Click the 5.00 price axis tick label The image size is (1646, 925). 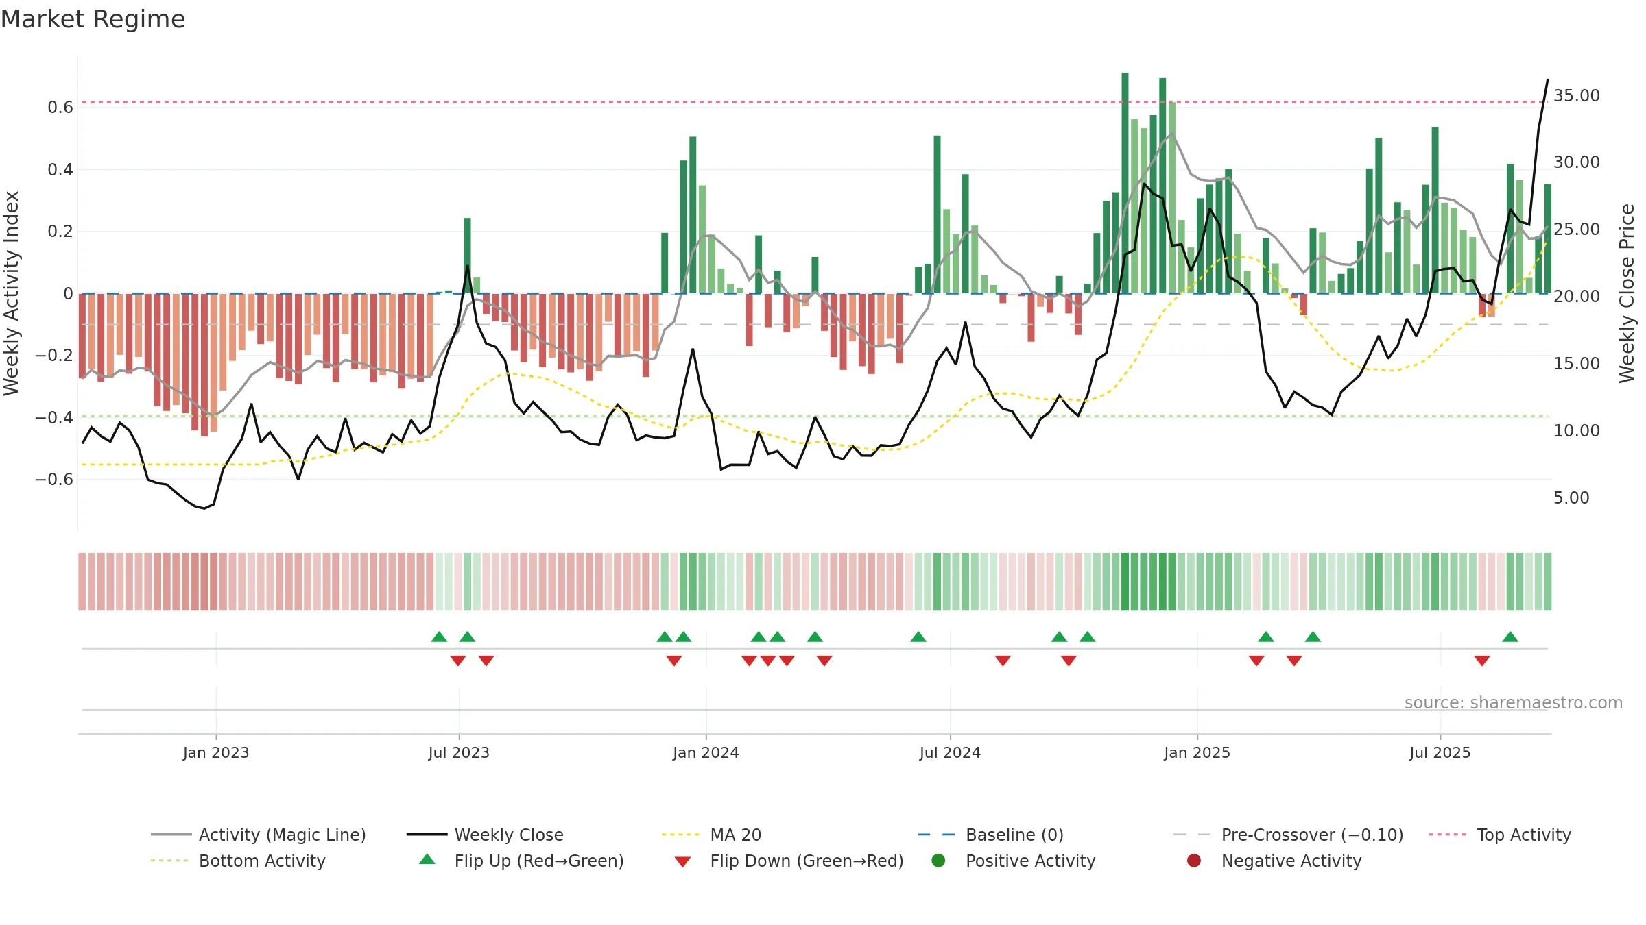click(x=1571, y=497)
